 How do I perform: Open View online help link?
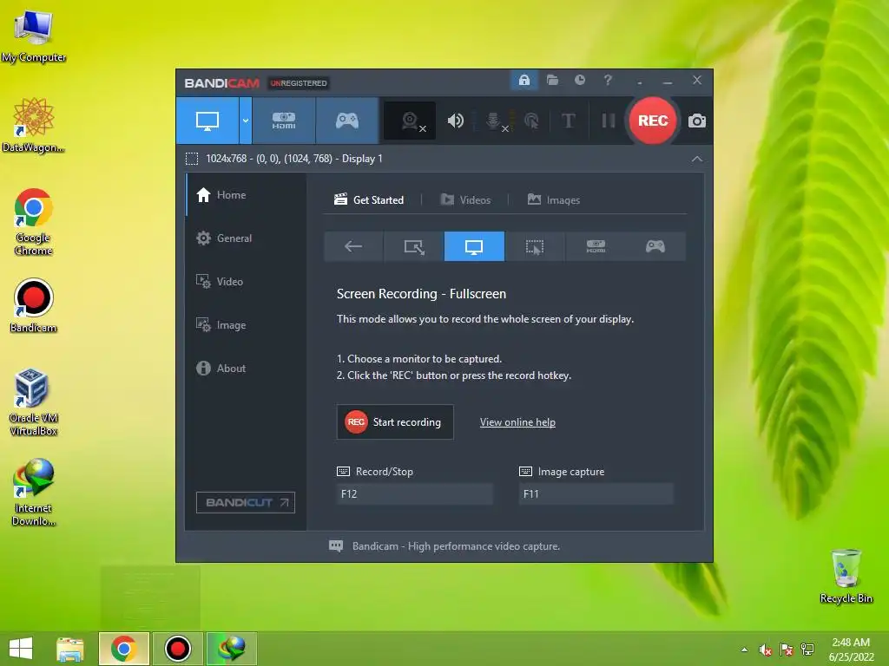pyautogui.click(x=517, y=422)
